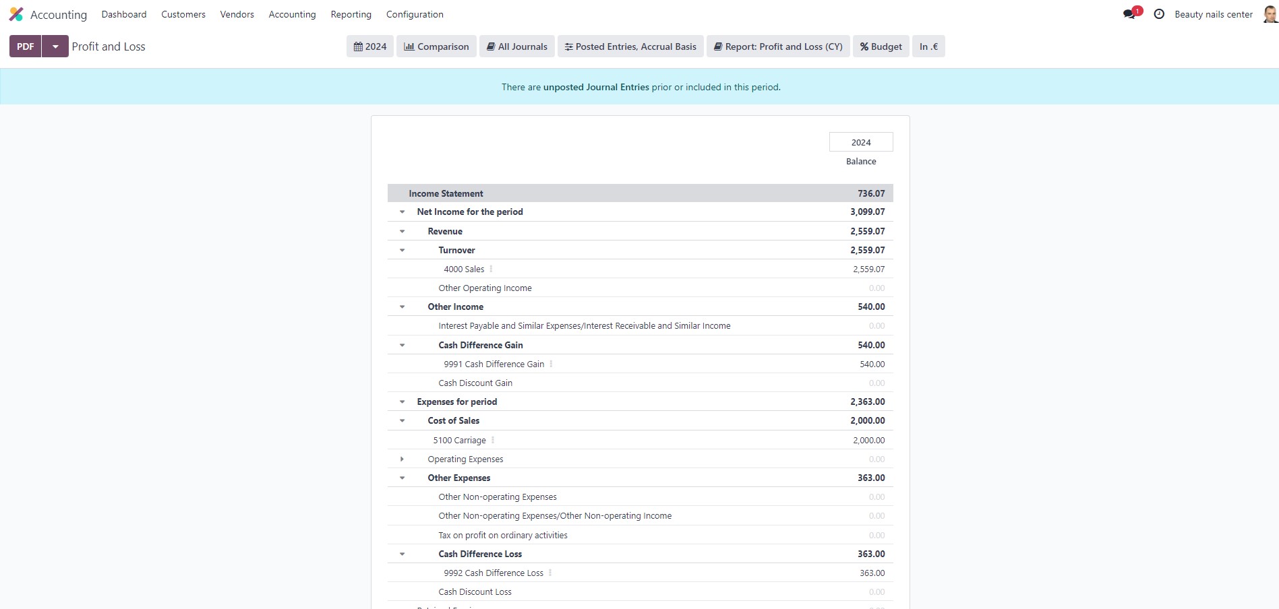
Task: Open the Reporting menu
Action: pos(351,14)
